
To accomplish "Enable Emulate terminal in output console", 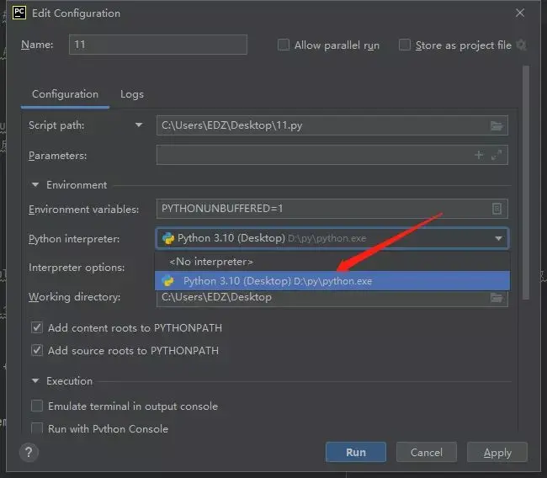I will (x=37, y=406).
